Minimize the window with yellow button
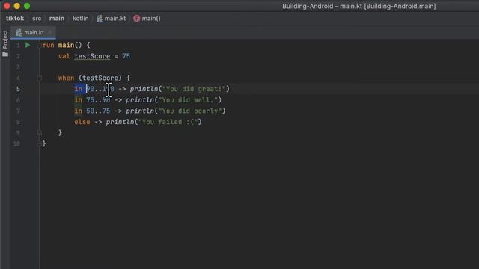Viewport: 479px width, 269px height. (x=17, y=6)
